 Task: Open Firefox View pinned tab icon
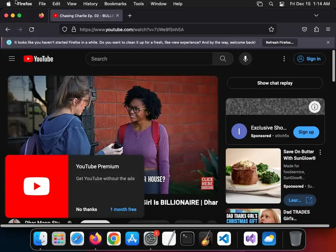point(41,15)
